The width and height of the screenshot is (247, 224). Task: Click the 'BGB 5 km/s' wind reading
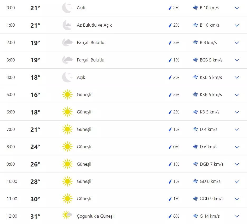[211, 60]
